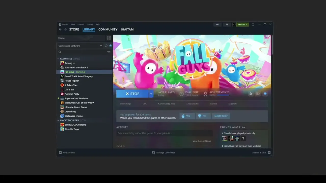Viewport: 326px width, 183px height.
Task: Click the Maybe Later button
Action: (221, 116)
